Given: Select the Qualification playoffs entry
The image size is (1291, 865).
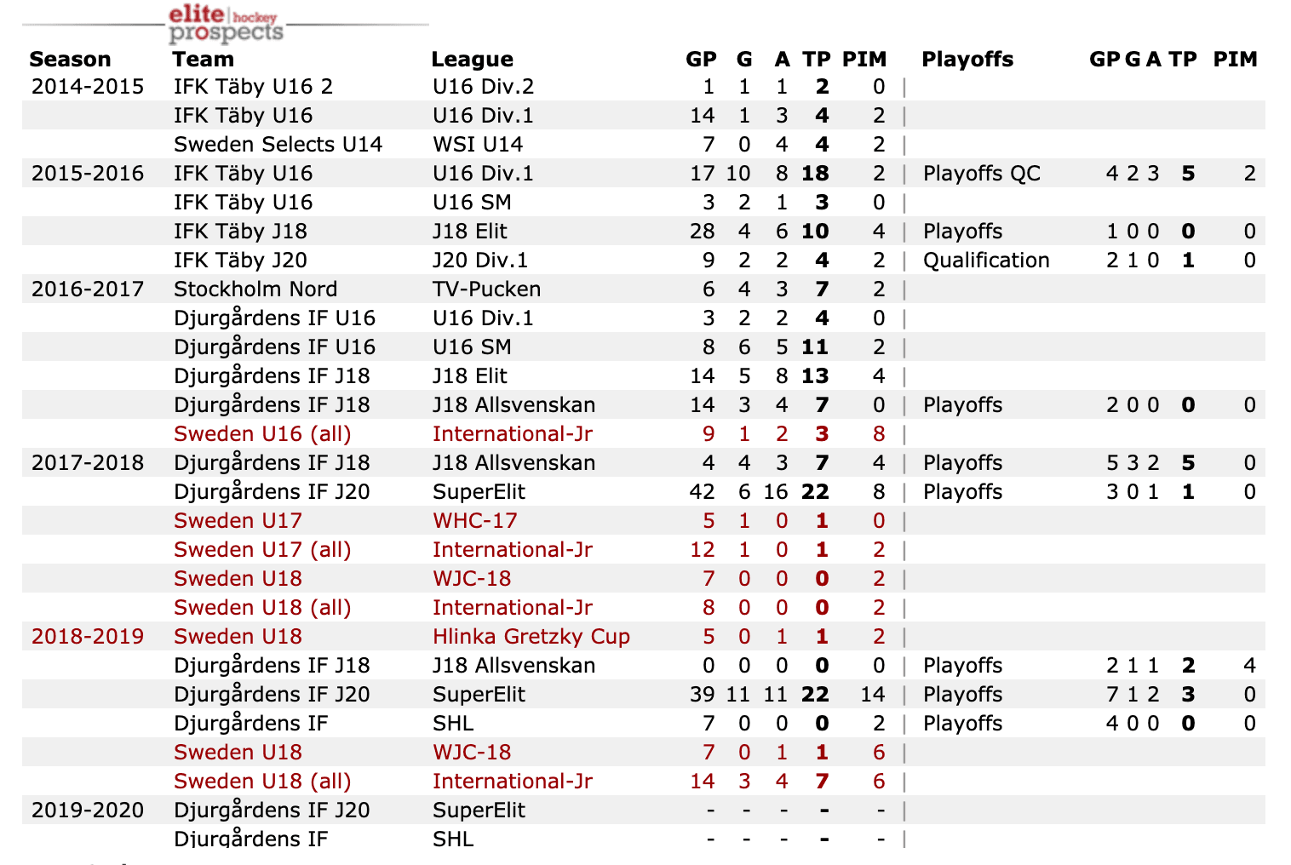Looking at the screenshot, I should coord(986,261).
